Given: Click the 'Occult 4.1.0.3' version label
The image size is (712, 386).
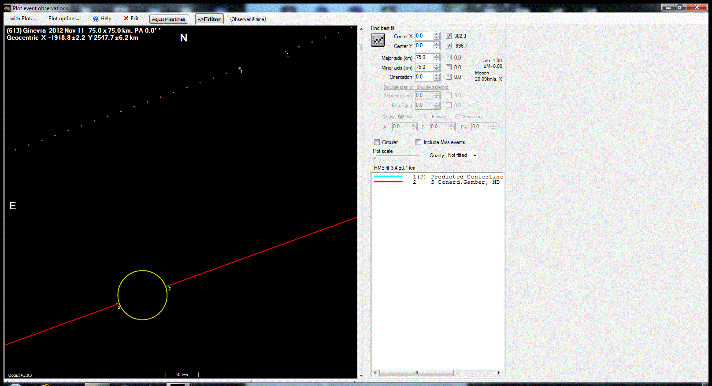Looking at the screenshot, I should point(20,375).
